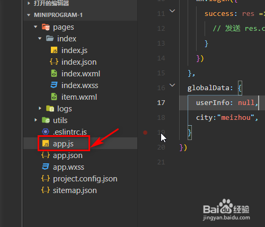Open the index.json file
Viewport: 265px width, 227px height.
pos(79,62)
